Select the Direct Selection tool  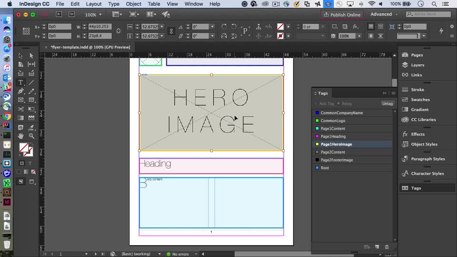31,56
